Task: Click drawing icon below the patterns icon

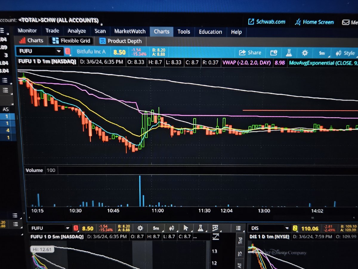Action: coord(216,237)
